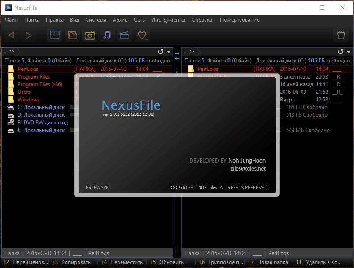Click the PerfLogs folder icon in right panel
This screenshot has height=268, width=354.
point(191,69)
